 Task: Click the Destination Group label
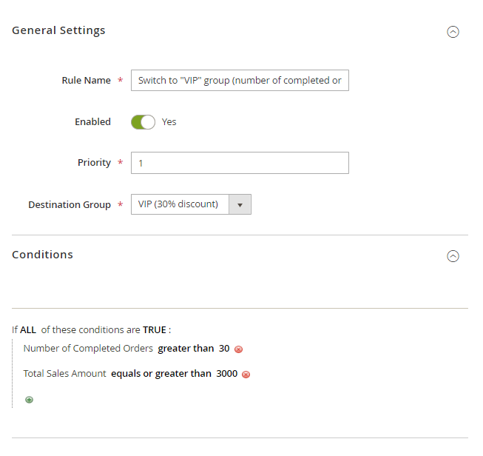coord(70,204)
